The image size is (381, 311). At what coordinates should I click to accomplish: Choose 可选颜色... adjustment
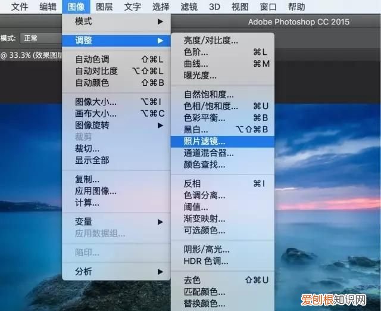(223, 231)
